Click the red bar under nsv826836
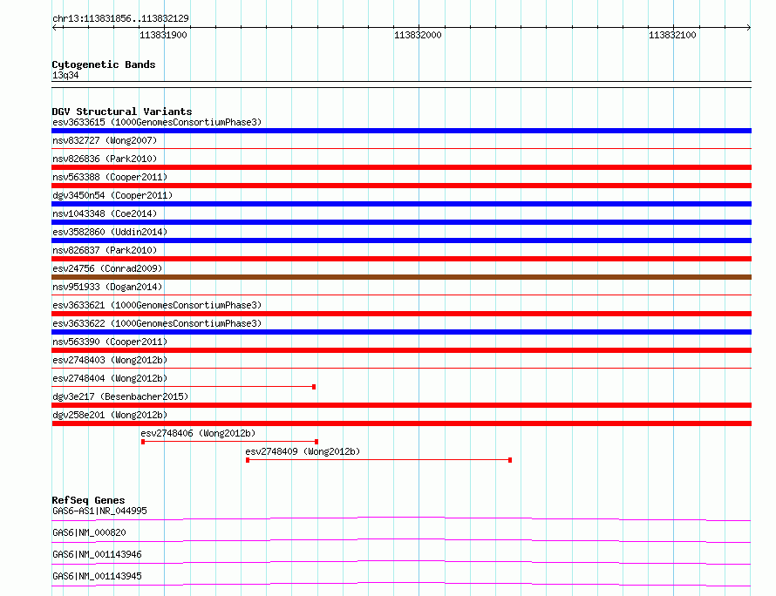Screen dimensions: 776x596 (x=401, y=167)
